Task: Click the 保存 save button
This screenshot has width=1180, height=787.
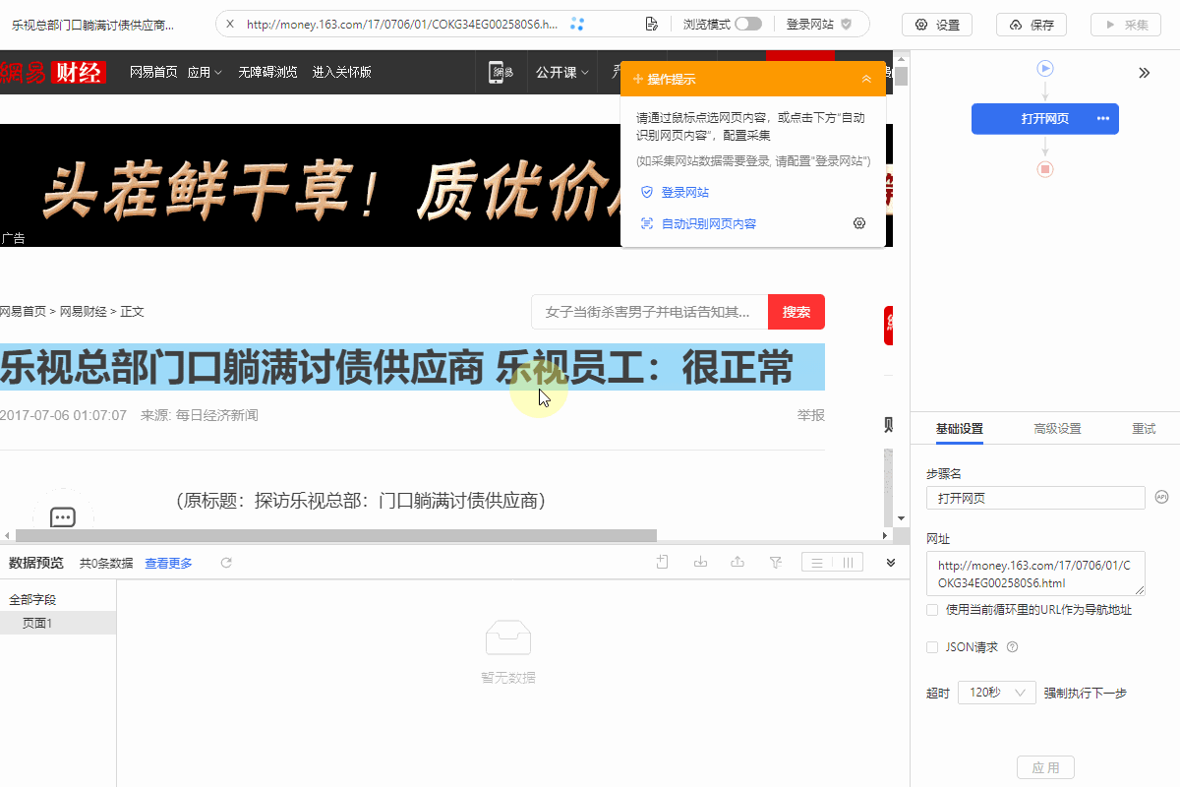Action: 1032,25
